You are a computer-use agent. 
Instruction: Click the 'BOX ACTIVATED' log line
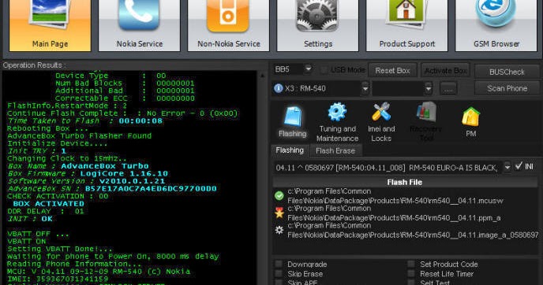point(48,203)
